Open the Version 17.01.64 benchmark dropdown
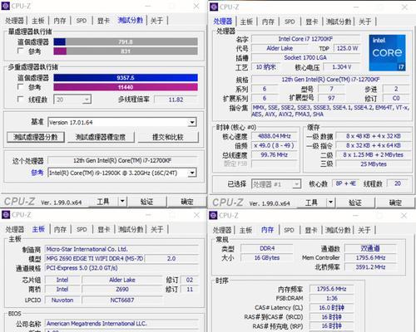This screenshot has height=332, width=416. (122, 122)
